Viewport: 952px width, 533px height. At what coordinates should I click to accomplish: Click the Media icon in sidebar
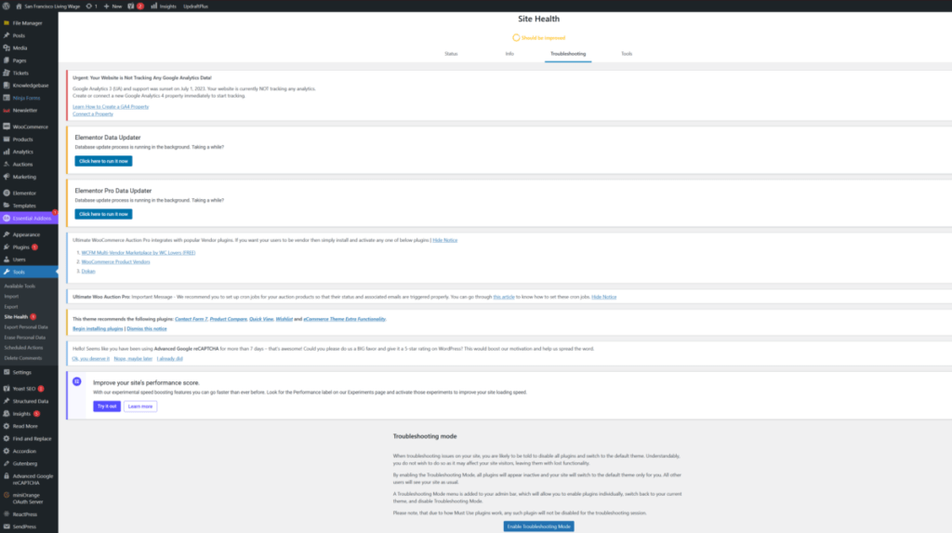[x=7, y=48]
